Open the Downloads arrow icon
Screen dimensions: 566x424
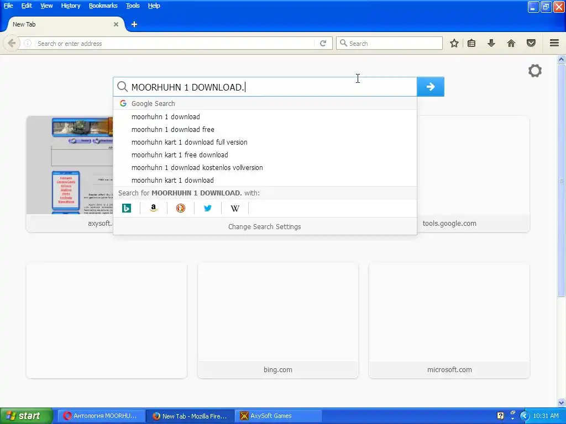pos(491,43)
